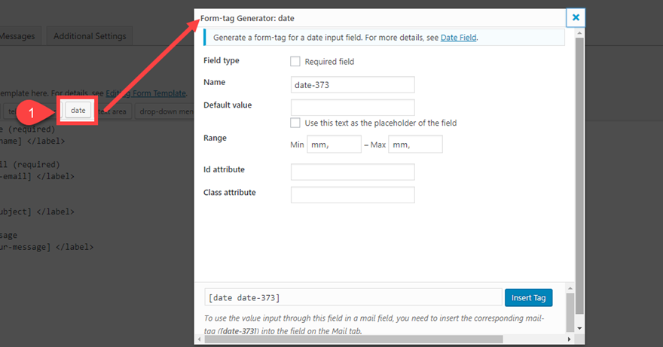Click the Id attribute input field
Viewport: 663px width, 347px height.
[353, 172]
